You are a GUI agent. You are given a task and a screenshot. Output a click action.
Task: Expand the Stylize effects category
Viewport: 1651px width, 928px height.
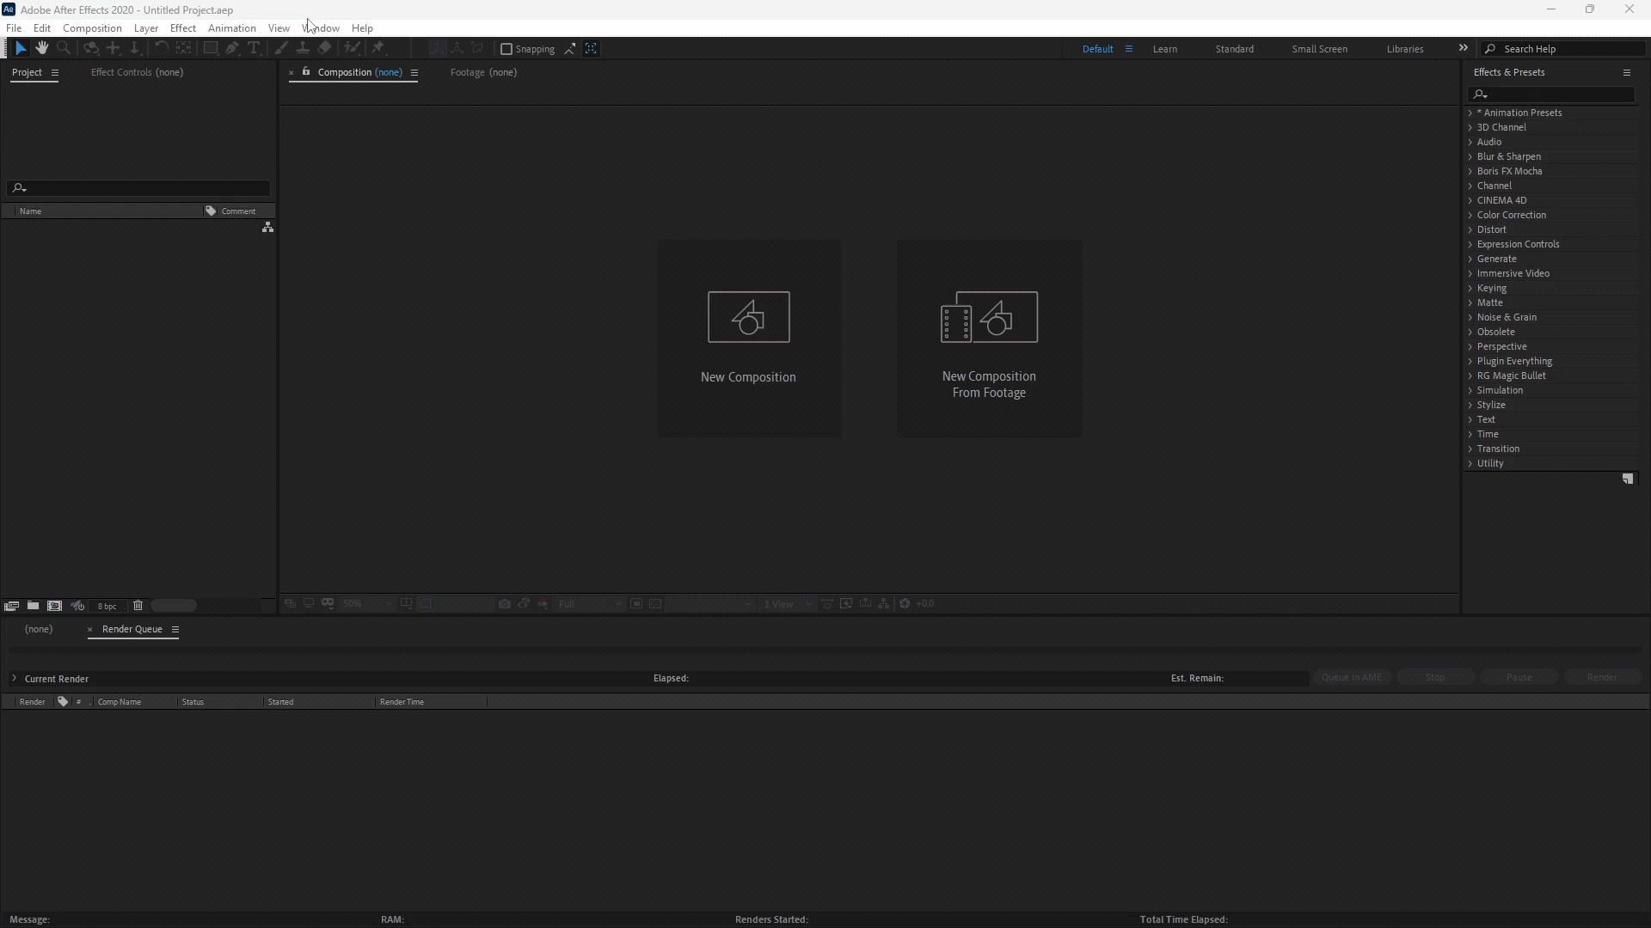point(1470,405)
